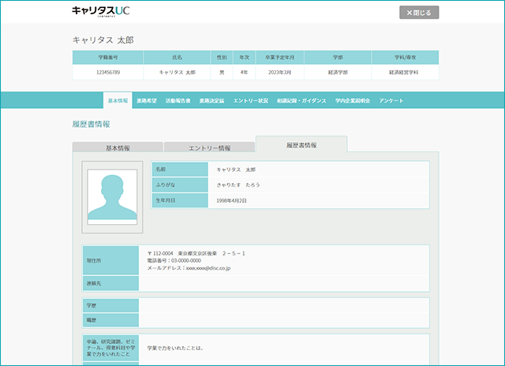
Task: Click the profile photo placeholder
Action: click(112, 197)
